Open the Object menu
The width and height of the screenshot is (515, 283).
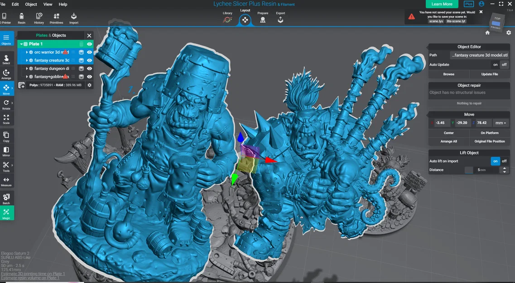31,4
